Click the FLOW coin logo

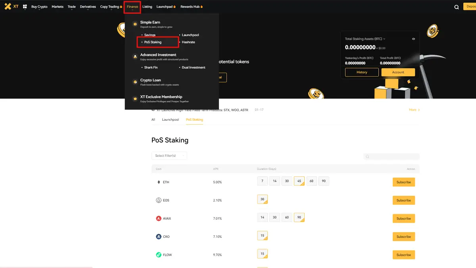[159, 255]
